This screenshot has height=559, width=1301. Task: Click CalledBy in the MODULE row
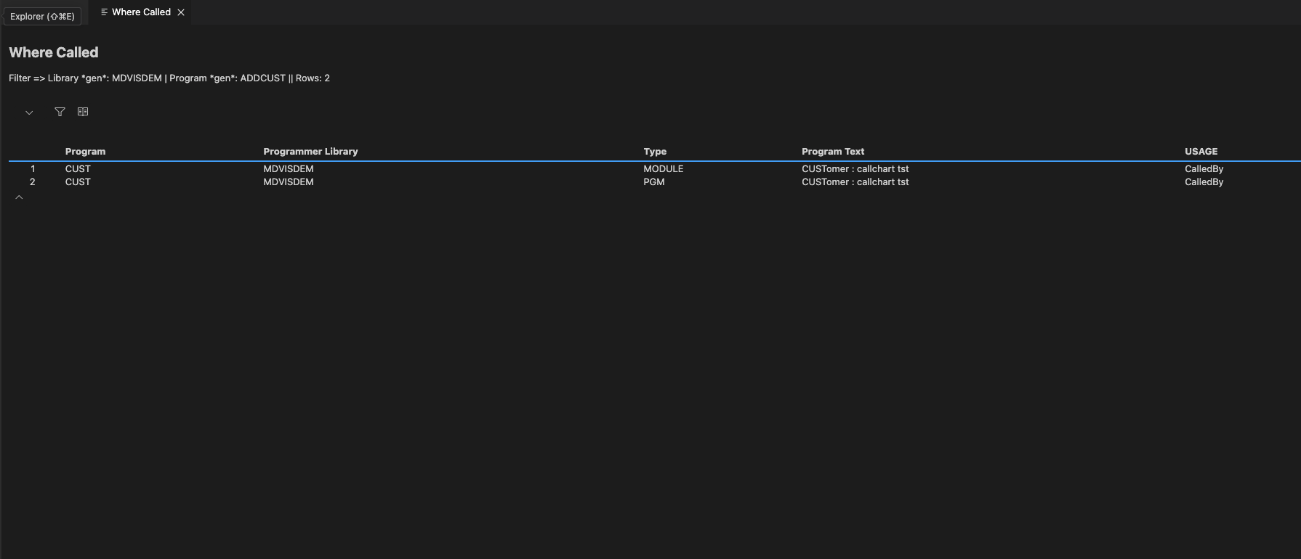(1204, 169)
